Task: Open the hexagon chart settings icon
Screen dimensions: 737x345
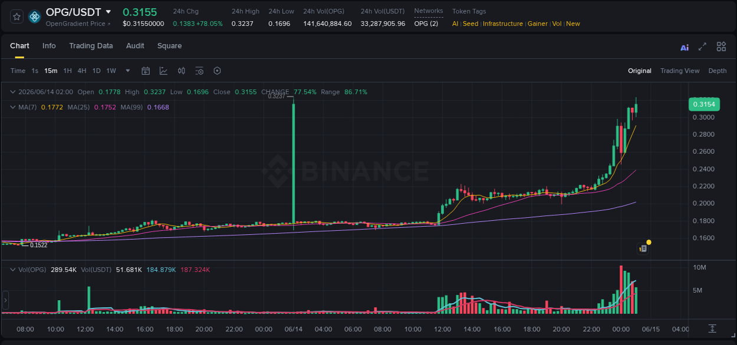Action: [217, 71]
